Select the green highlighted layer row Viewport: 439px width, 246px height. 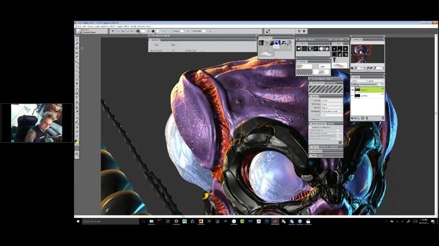point(368,90)
